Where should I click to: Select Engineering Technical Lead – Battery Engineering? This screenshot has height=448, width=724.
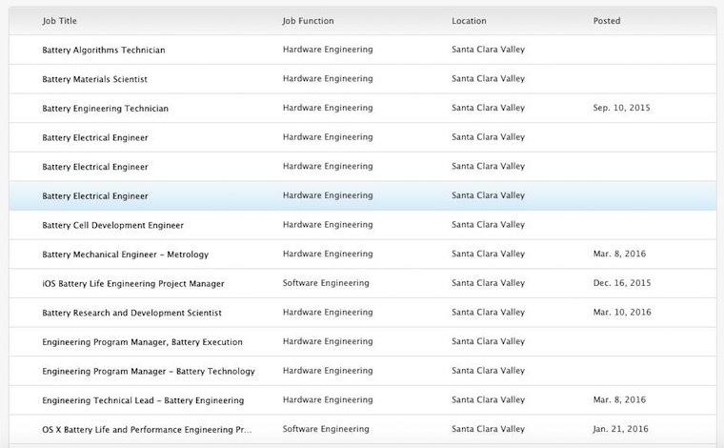[x=143, y=400]
